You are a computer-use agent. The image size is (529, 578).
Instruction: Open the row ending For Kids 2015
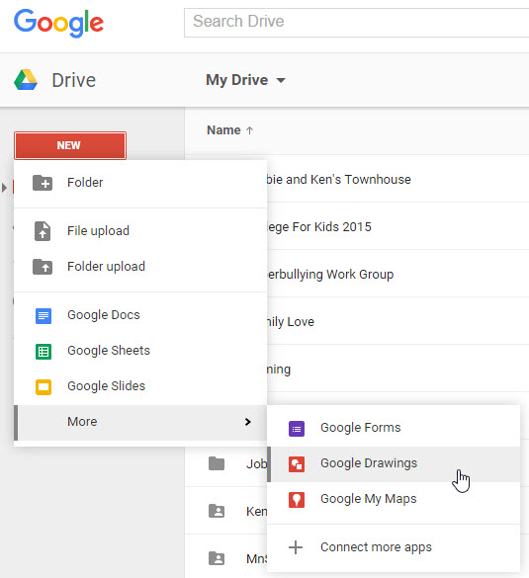point(397,226)
